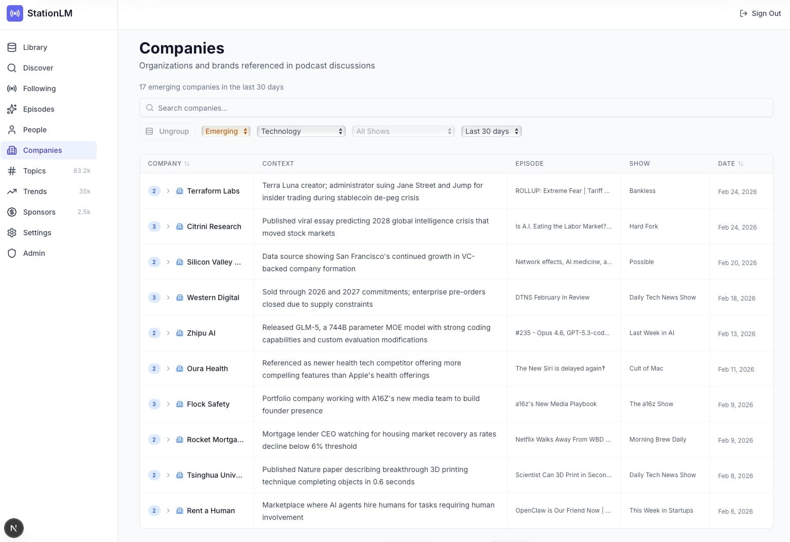The width and height of the screenshot is (790, 542).
Task: Switch to the Topics section
Action: coord(34,171)
